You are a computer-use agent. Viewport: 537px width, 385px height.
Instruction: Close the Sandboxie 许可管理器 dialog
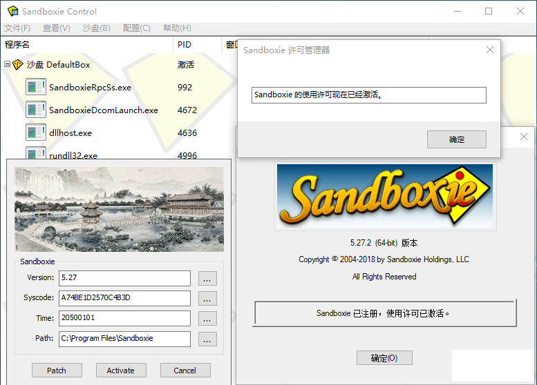tap(490, 50)
